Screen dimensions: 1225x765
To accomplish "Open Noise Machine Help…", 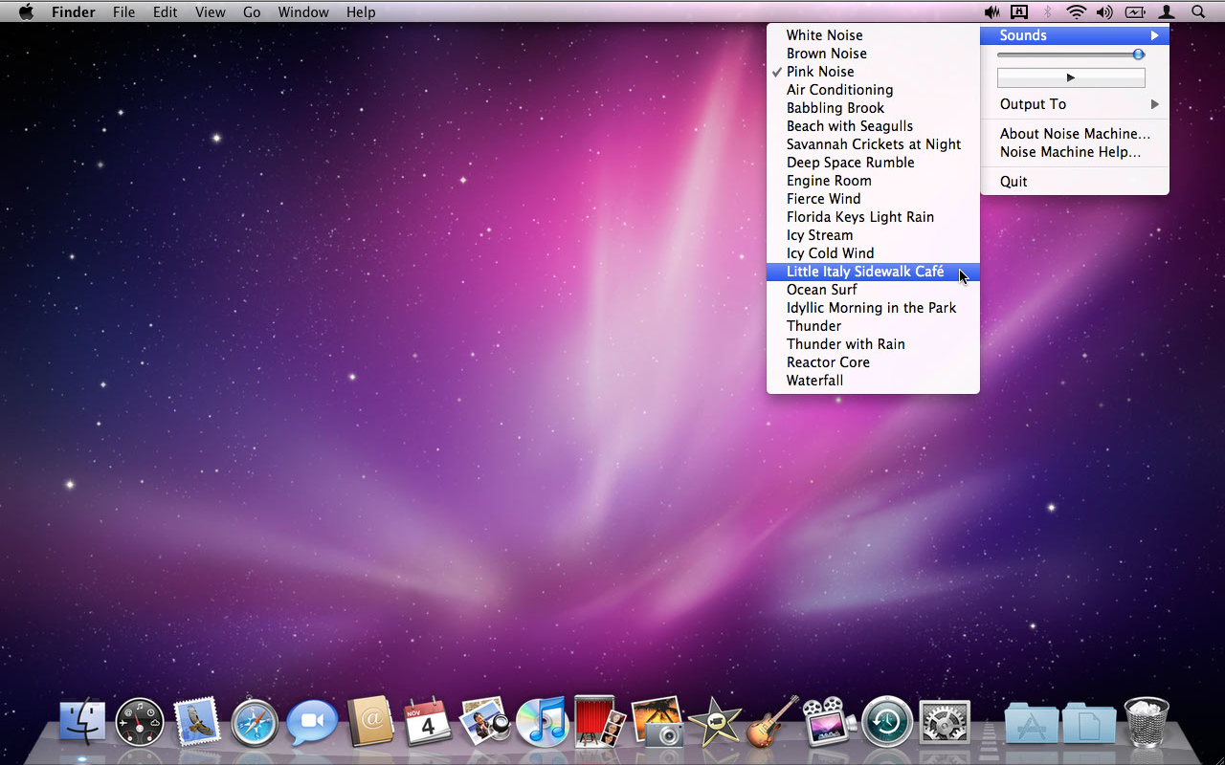I will [1075, 152].
